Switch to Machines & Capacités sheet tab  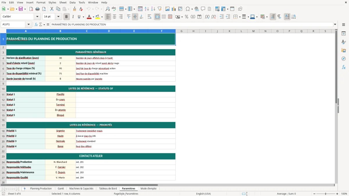click(81, 188)
